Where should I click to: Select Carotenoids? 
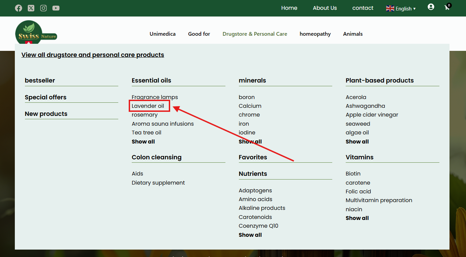click(x=255, y=217)
